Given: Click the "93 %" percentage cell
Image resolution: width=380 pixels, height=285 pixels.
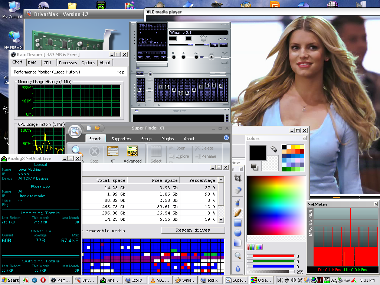Looking at the screenshot, I should [x=210, y=194].
